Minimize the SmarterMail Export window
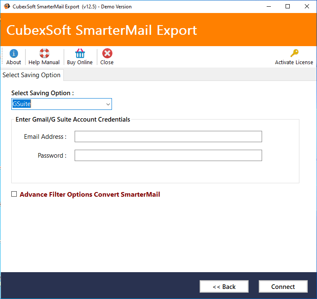Screen dimensions: 317x299 click(x=269, y=6)
